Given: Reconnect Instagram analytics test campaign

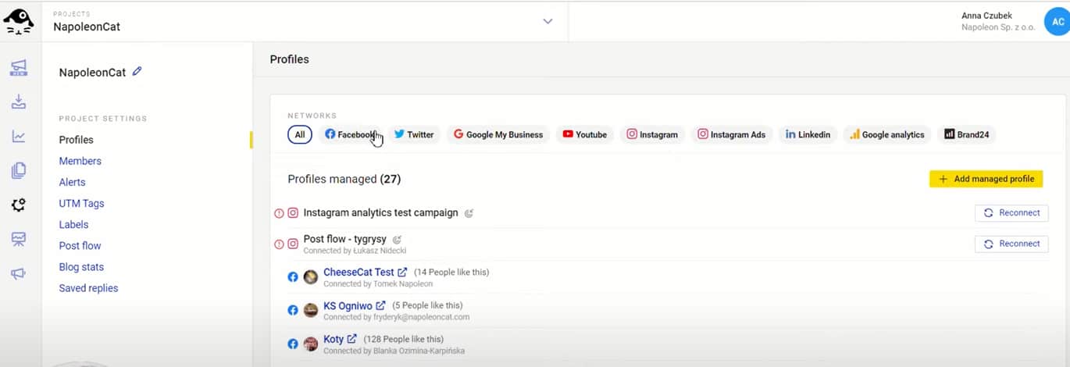Looking at the screenshot, I should (1011, 212).
